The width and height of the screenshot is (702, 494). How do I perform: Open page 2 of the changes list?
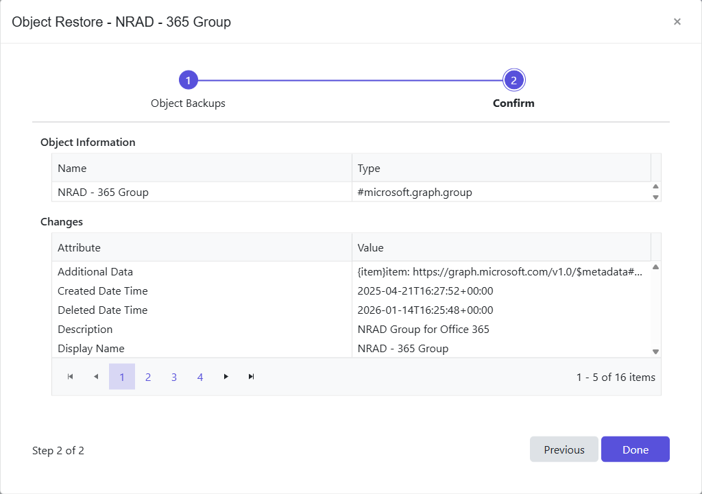148,376
